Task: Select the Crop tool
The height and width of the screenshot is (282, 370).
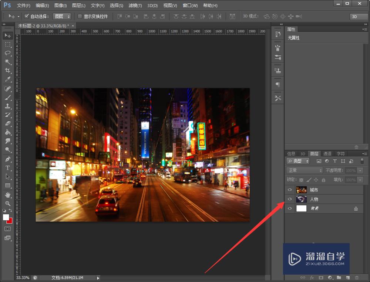Action: [x=8, y=71]
